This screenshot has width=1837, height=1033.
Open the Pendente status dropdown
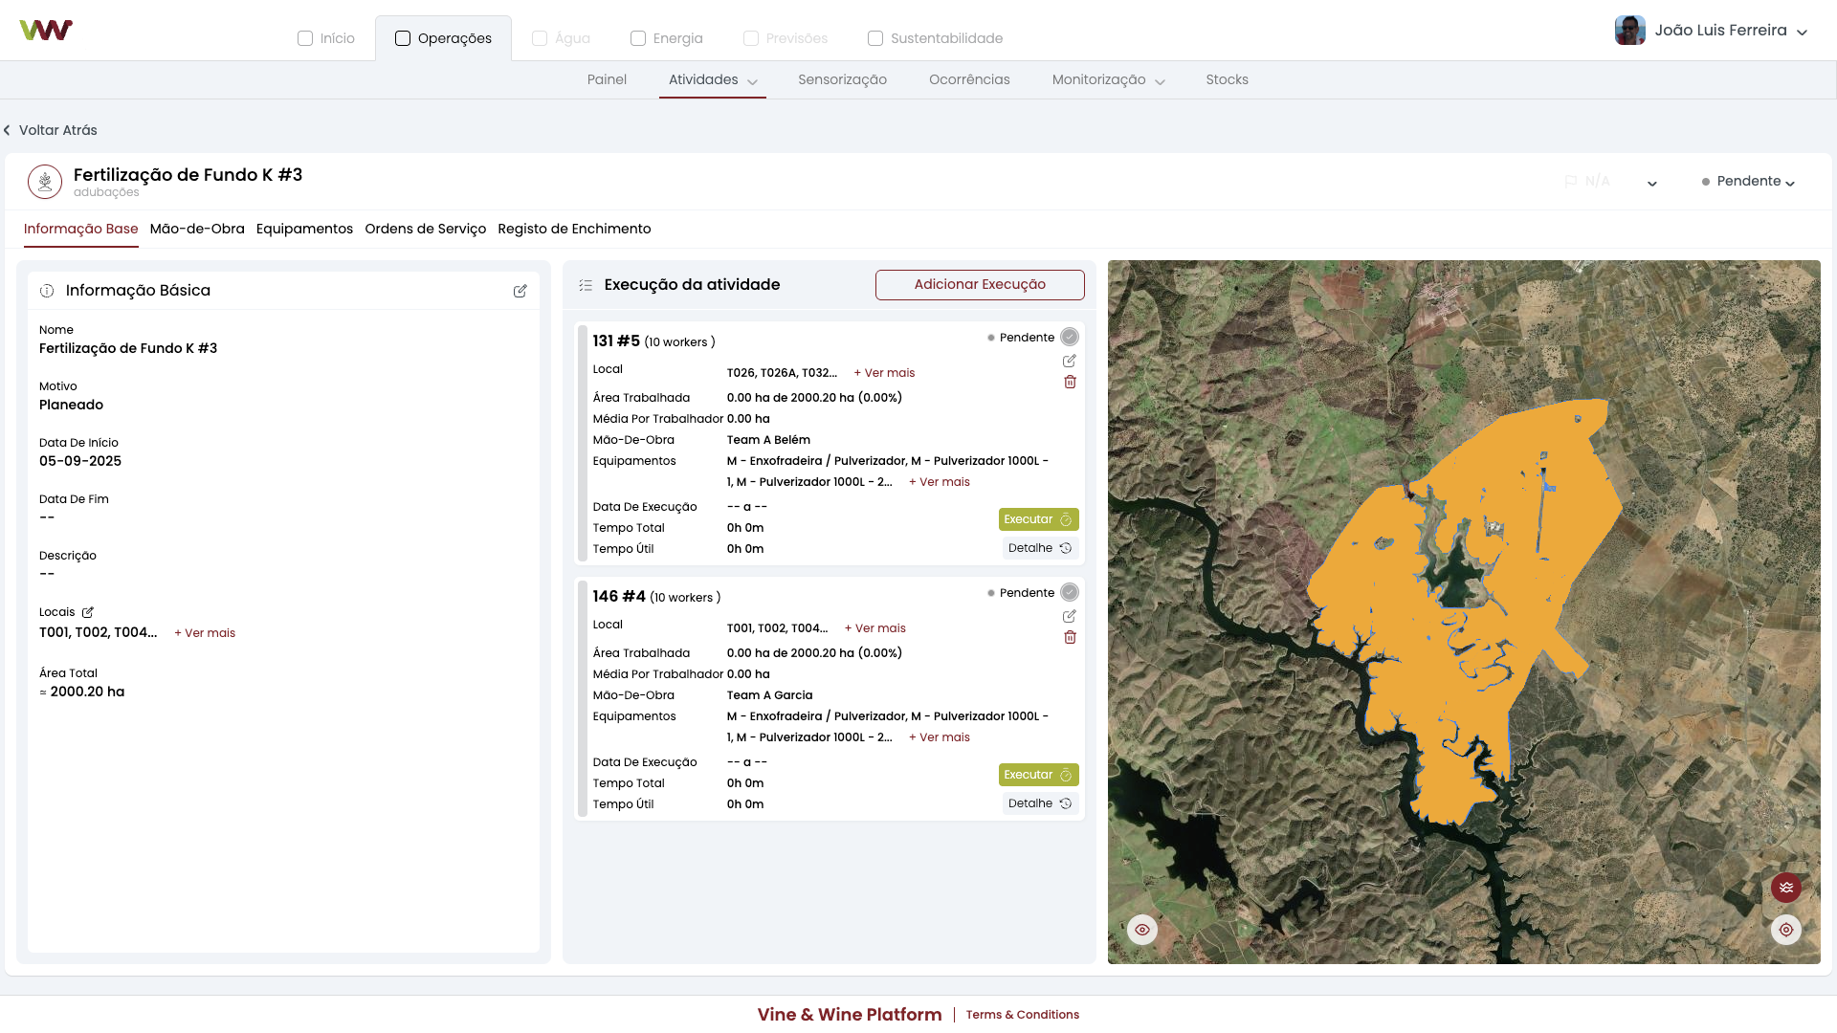point(1749,182)
